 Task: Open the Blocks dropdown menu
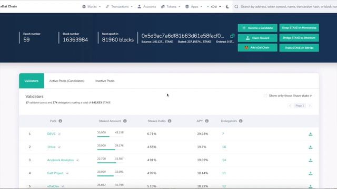91,7
